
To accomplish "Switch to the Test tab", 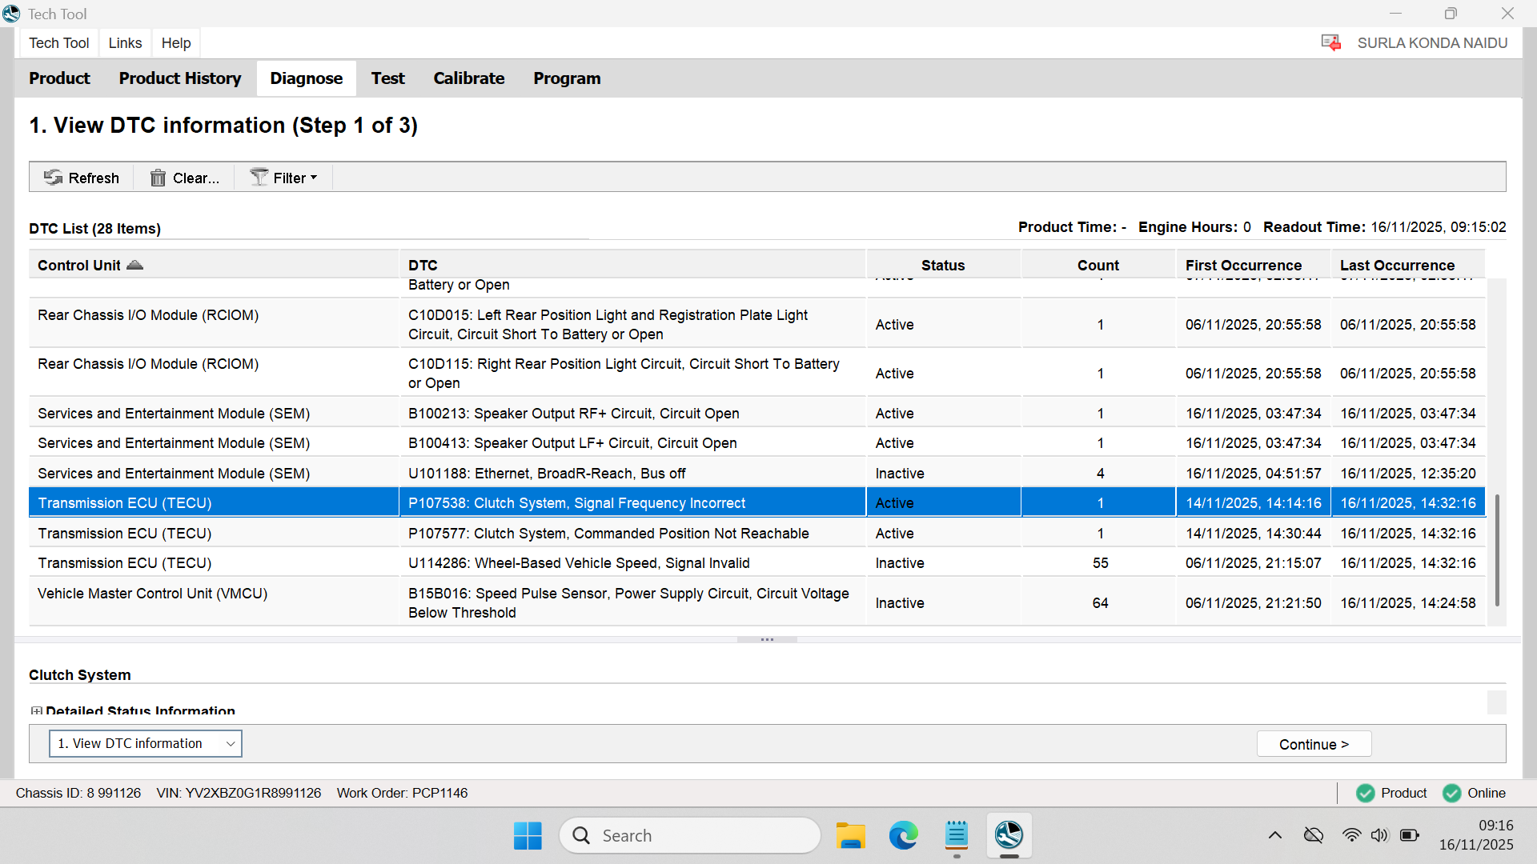I will pyautogui.click(x=387, y=78).
